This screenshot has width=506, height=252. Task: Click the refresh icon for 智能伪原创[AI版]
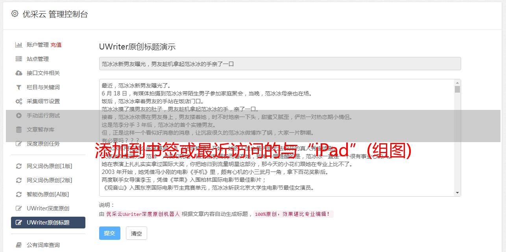coord(18,194)
